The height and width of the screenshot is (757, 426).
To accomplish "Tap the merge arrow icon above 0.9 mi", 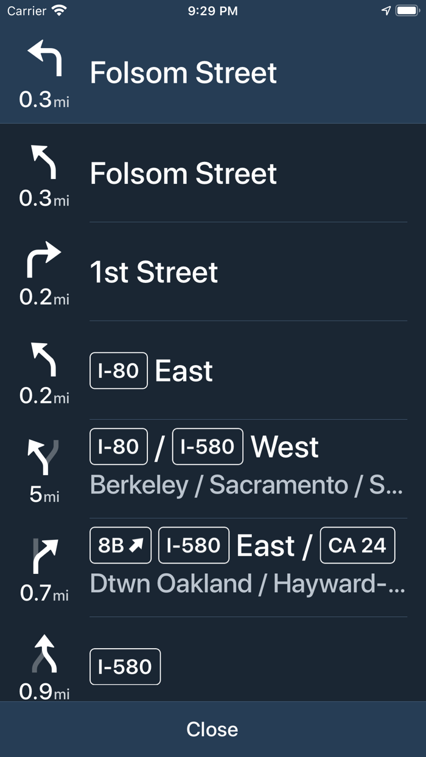I will pyautogui.click(x=44, y=655).
